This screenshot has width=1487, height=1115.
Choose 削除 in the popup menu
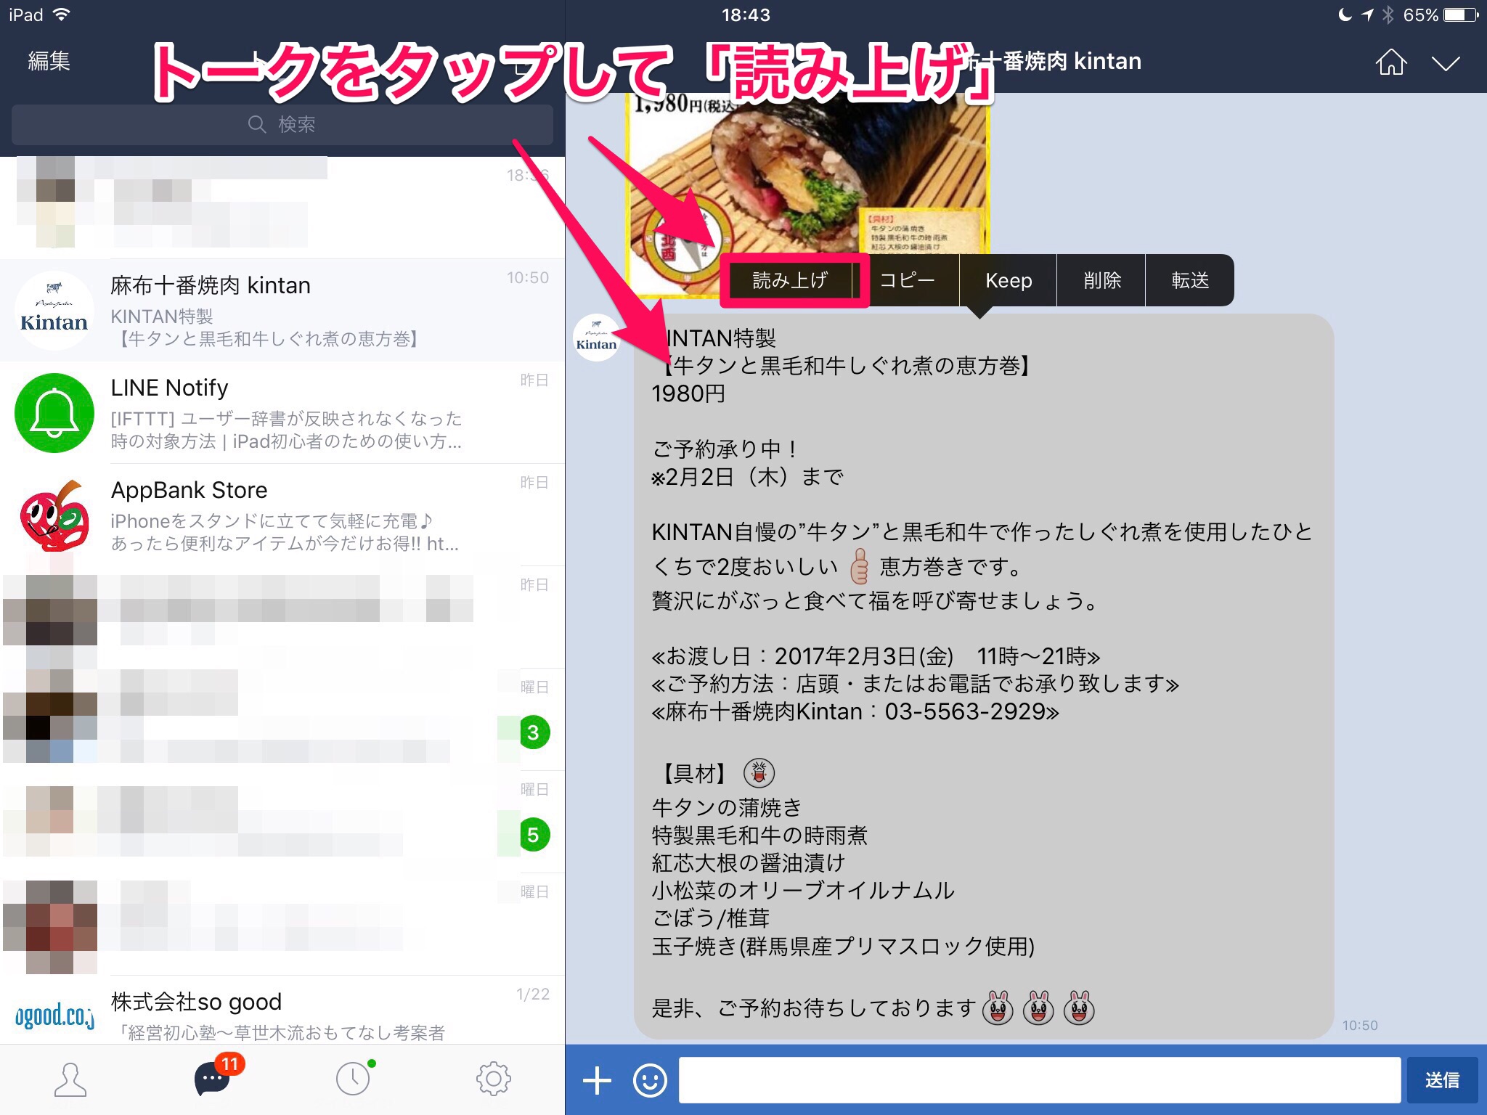(1102, 280)
